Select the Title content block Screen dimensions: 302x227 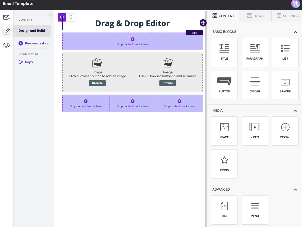click(x=224, y=52)
